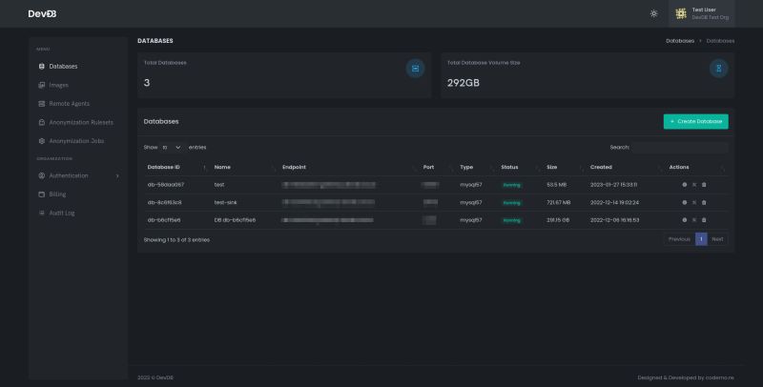Click the Running status badge for test-sink
This screenshot has width=763, height=387.
pyautogui.click(x=511, y=203)
